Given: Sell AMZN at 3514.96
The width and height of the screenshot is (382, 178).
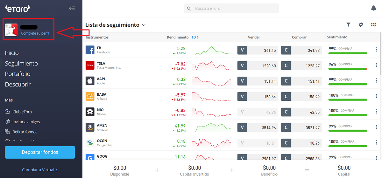Looking at the screenshot, I should click(x=258, y=127).
